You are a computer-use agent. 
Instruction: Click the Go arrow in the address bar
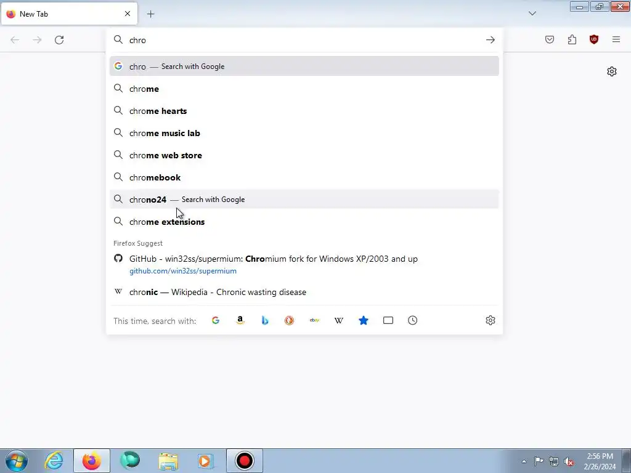tap(490, 40)
